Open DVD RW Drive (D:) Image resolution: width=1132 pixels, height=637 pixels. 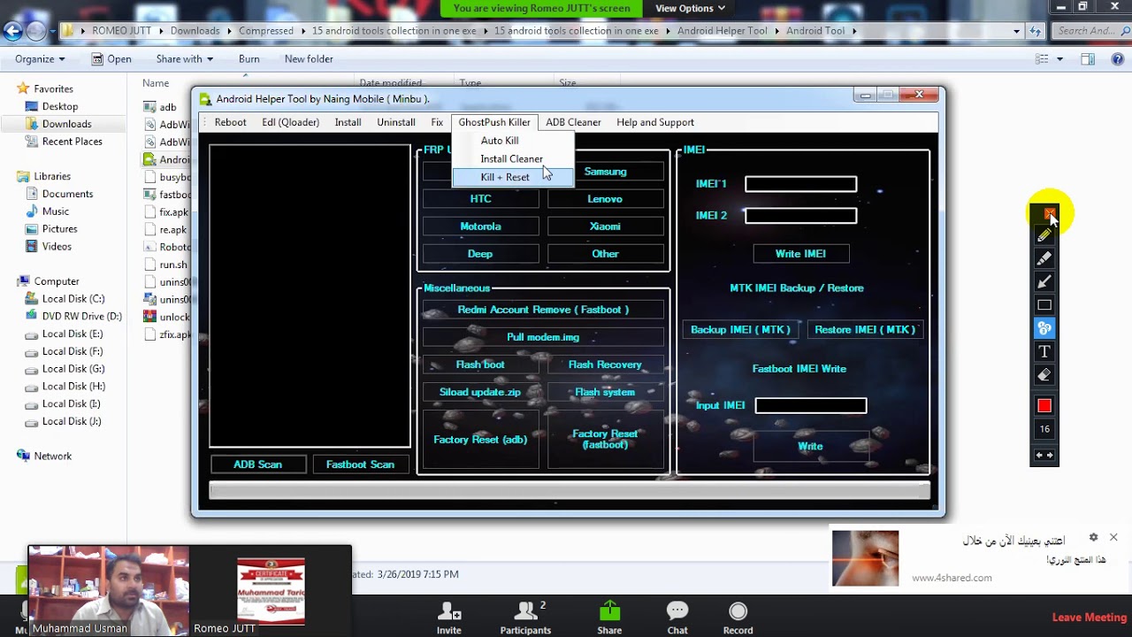(x=81, y=316)
